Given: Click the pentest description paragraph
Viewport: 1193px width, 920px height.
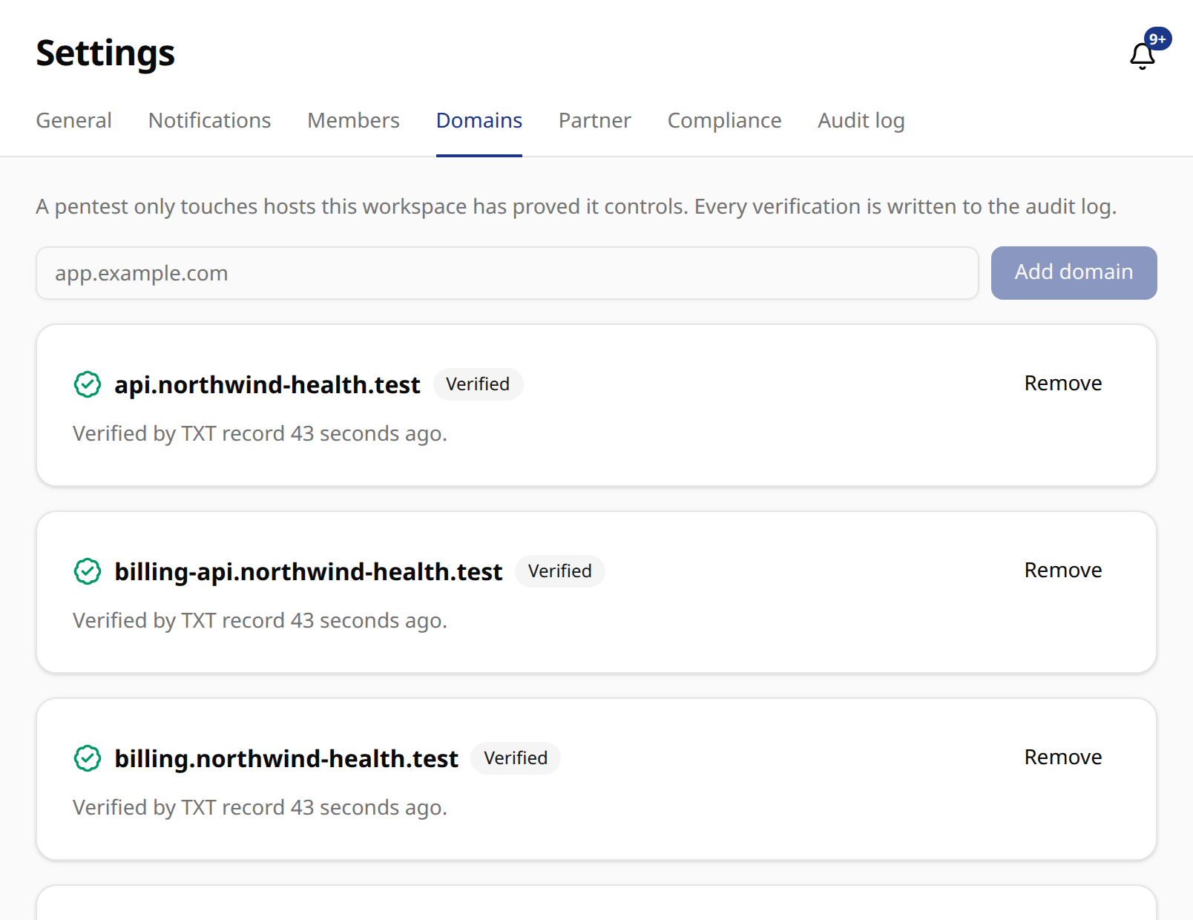Looking at the screenshot, I should [576, 206].
